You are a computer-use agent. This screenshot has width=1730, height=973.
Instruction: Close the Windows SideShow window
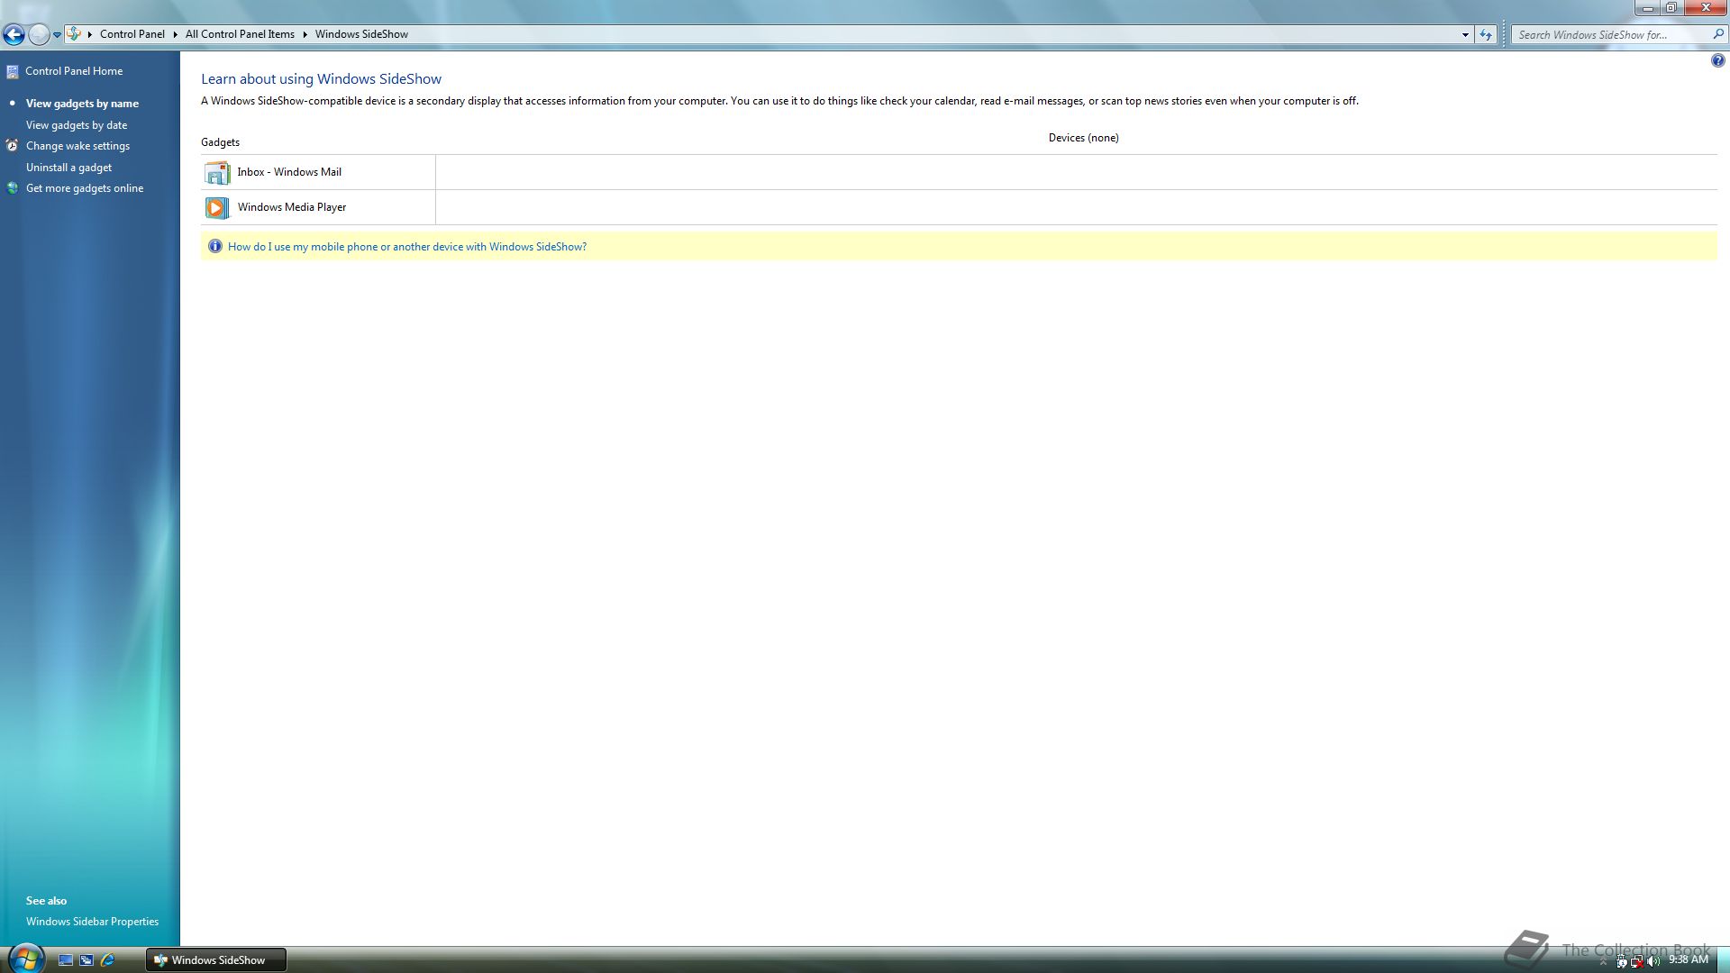(1706, 8)
